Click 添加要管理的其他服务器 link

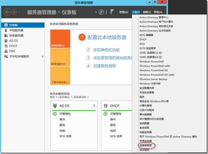113,58
